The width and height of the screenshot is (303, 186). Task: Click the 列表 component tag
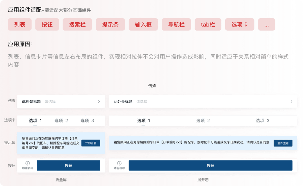(x=20, y=24)
